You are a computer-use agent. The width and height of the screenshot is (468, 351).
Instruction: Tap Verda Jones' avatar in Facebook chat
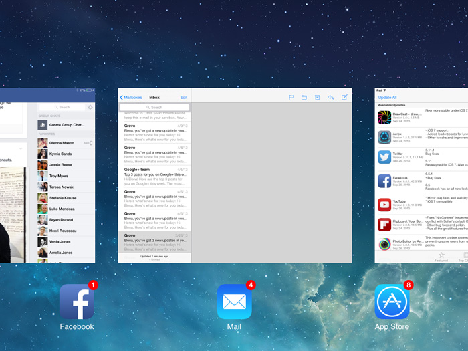coord(42,242)
